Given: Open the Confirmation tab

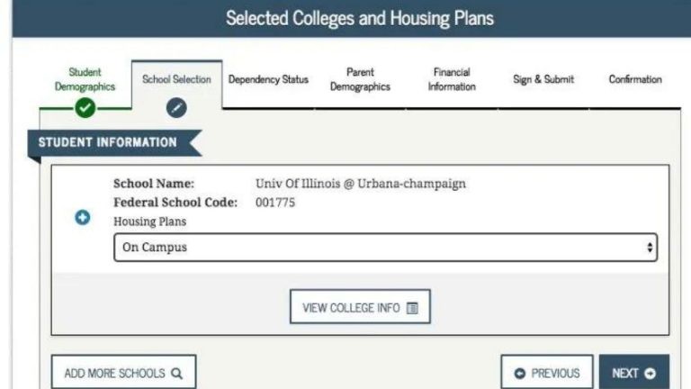Looking at the screenshot, I should [635, 79].
